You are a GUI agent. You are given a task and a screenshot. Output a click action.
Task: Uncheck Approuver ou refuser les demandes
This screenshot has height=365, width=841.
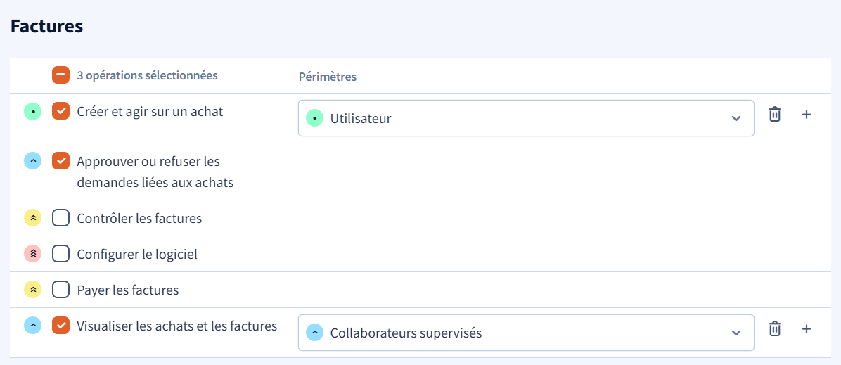[x=60, y=160]
